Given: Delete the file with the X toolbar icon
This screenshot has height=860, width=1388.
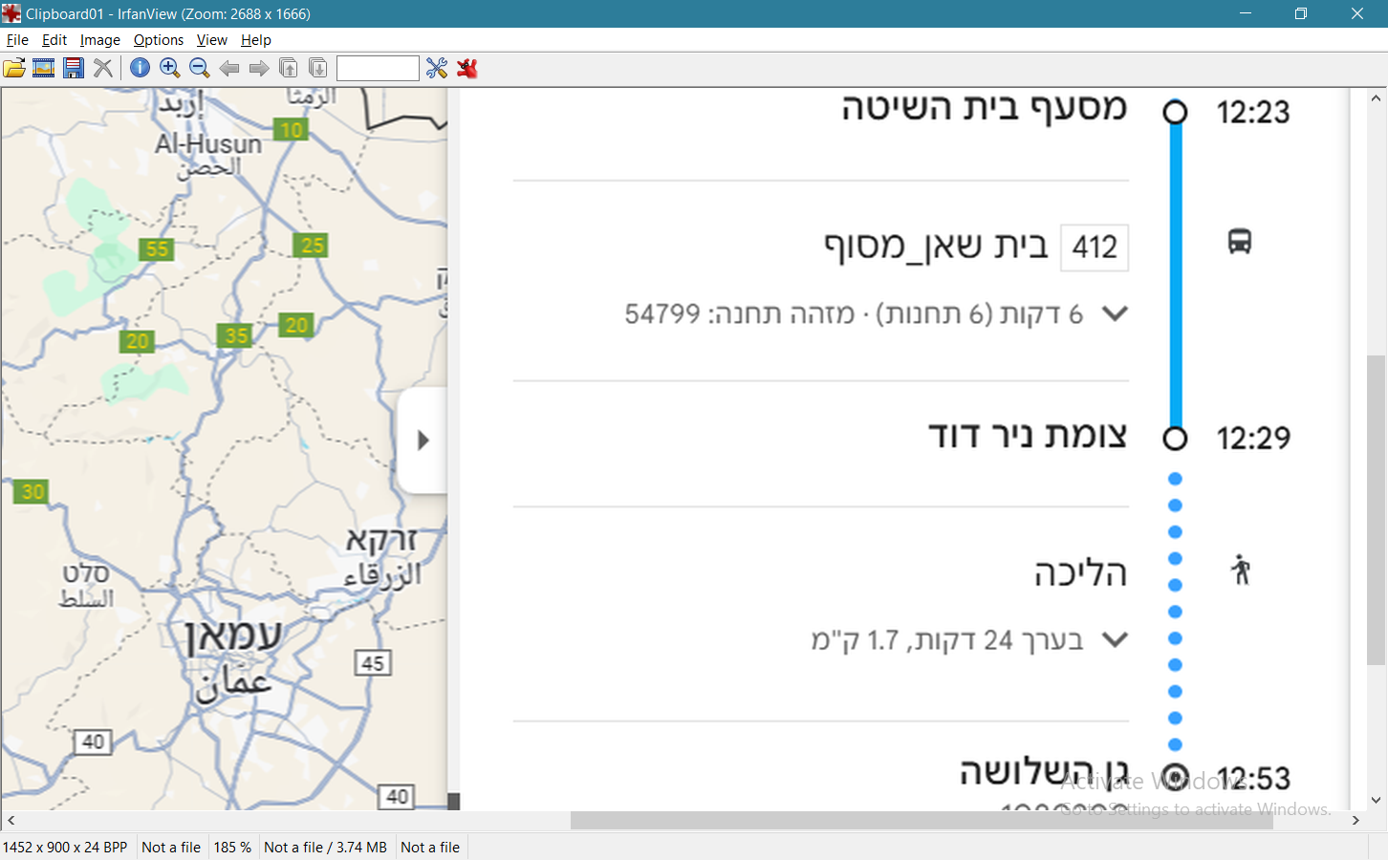Looking at the screenshot, I should point(103,68).
